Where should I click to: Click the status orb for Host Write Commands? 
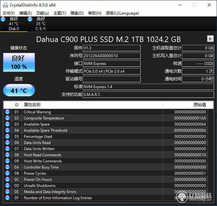(x=7, y=161)
